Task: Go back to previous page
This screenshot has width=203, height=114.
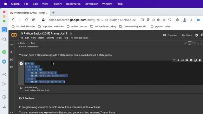Action: pyautogui.click(x=13, y=20)
